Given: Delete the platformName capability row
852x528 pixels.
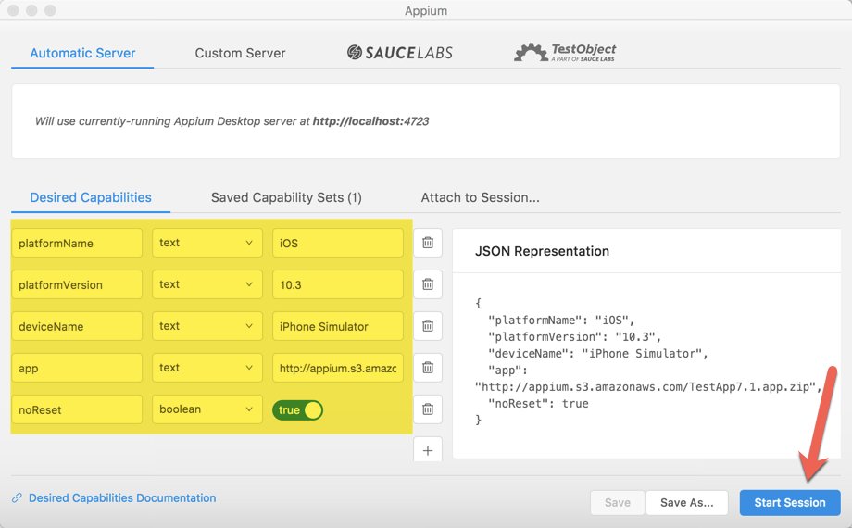Looking at the screenshot, I should coord(428,243).
